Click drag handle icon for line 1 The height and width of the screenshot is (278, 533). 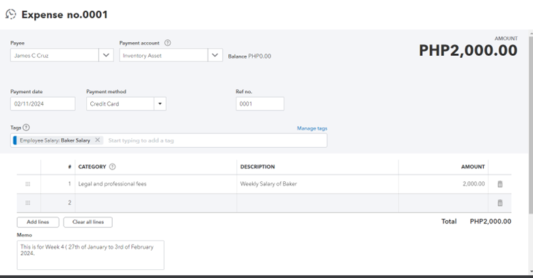point(28,184)
